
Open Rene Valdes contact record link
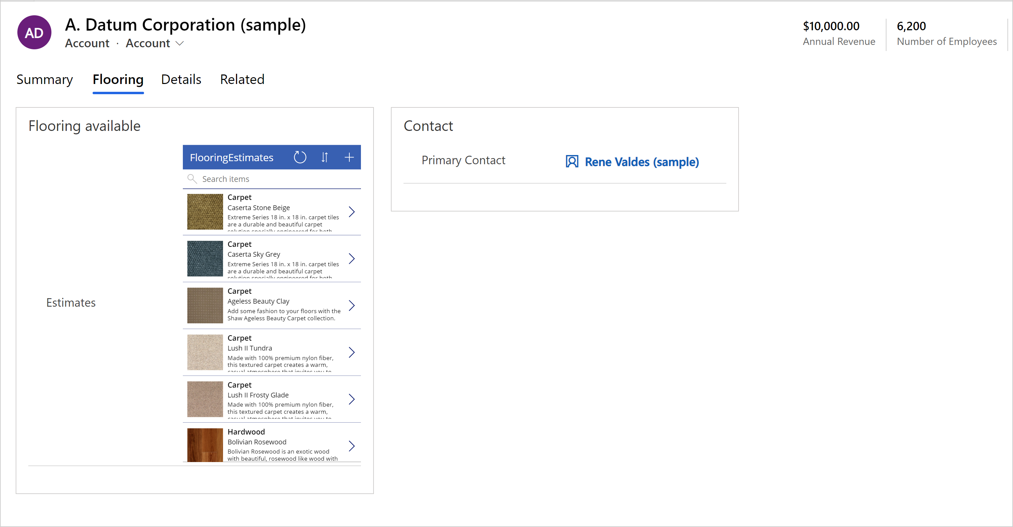(640, 162)
